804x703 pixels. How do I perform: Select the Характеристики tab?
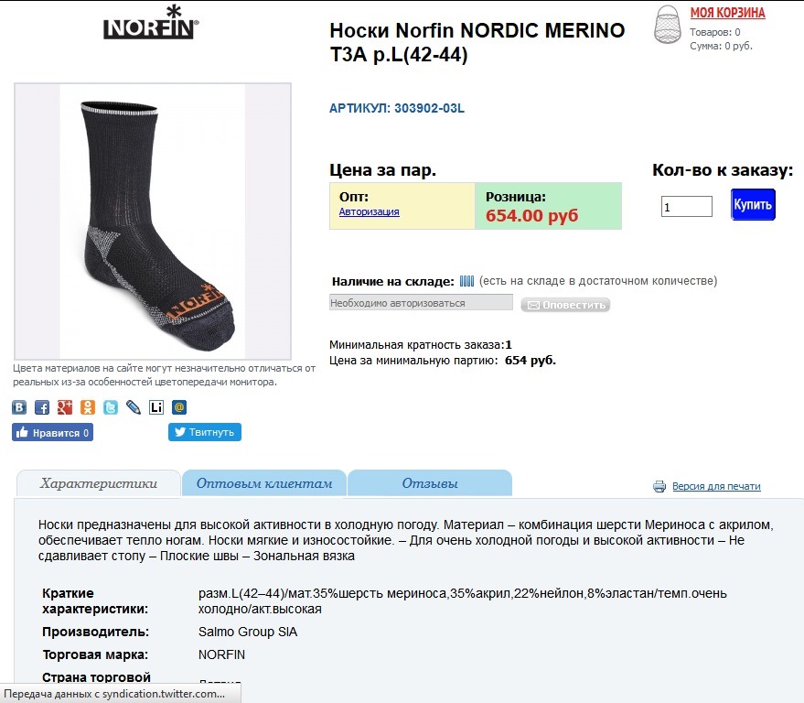pos(99,483)
